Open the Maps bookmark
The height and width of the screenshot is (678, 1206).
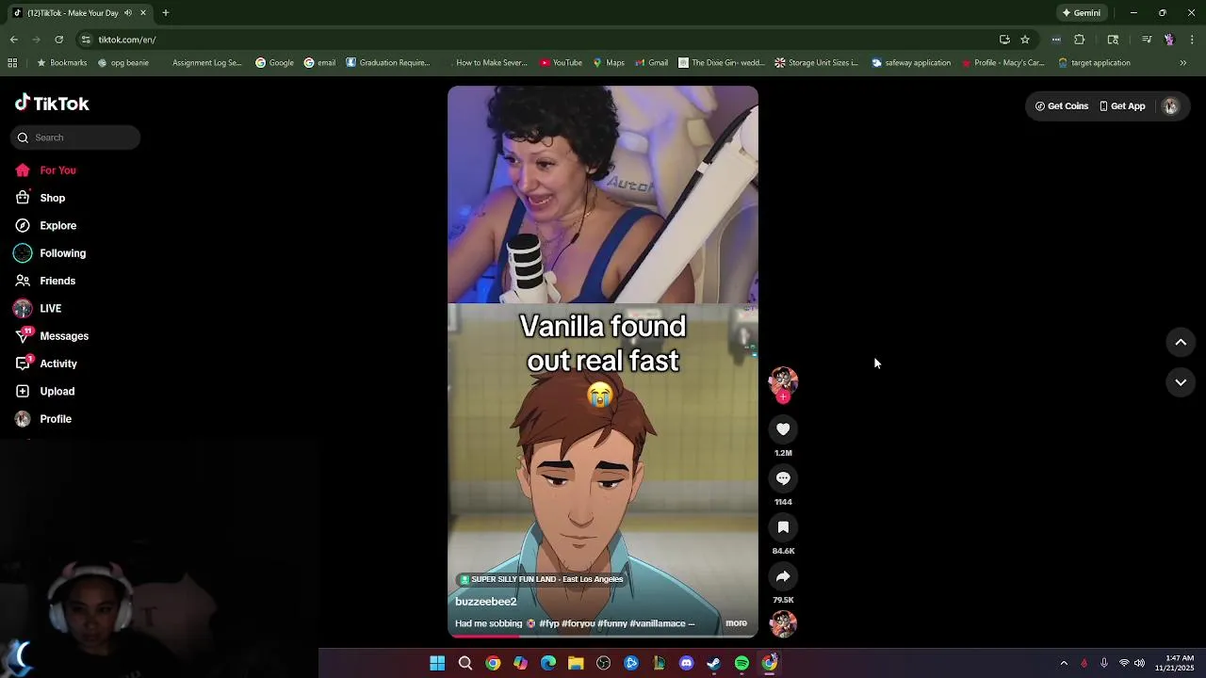pyautogui.click(x=609, y=63)
